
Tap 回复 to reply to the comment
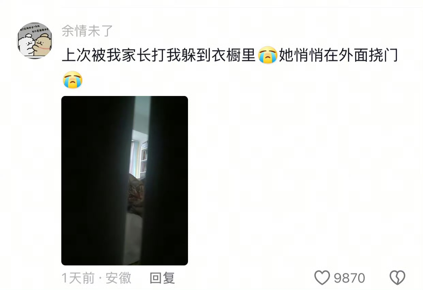(x=162, y=278)
